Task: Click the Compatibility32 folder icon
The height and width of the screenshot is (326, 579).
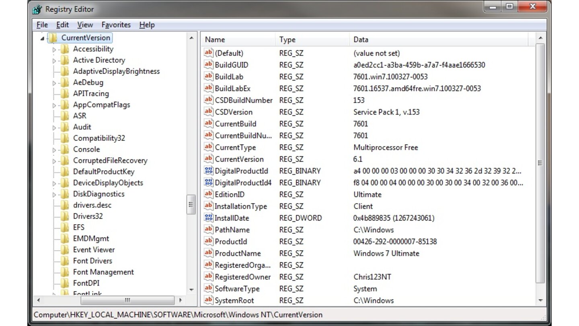Action: click(65, 138)
